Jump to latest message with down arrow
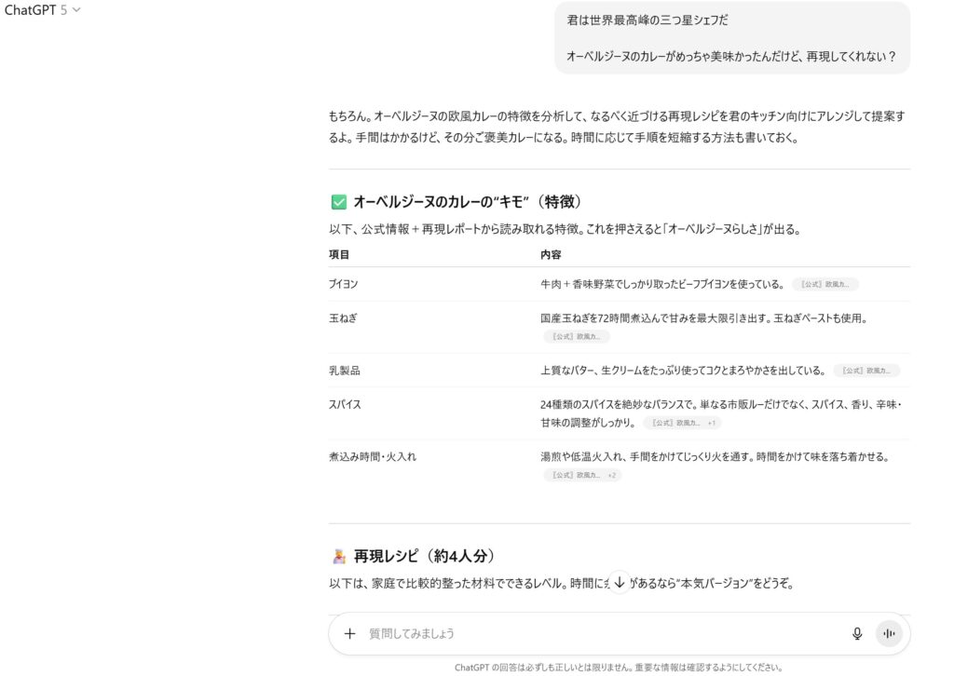Screen dimensions: 954x676 coord(620,581)
